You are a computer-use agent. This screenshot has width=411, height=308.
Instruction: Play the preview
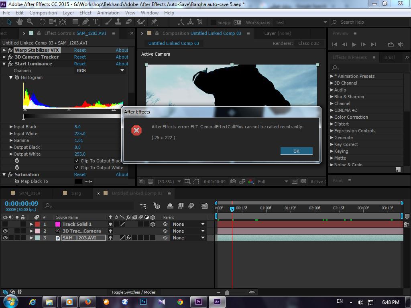[x=354, y=44]
